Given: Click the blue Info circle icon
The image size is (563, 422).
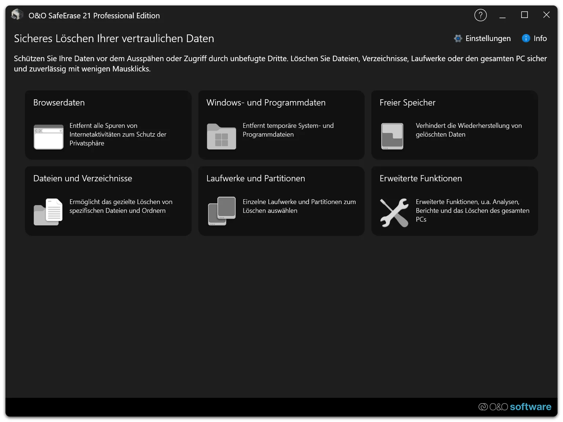Looking at the screenshot, I should pyautogui.click(x=526, y=38).
